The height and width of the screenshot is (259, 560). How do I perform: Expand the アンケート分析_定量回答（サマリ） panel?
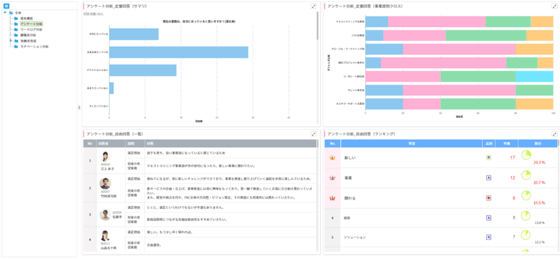click(x=314, y=6)
